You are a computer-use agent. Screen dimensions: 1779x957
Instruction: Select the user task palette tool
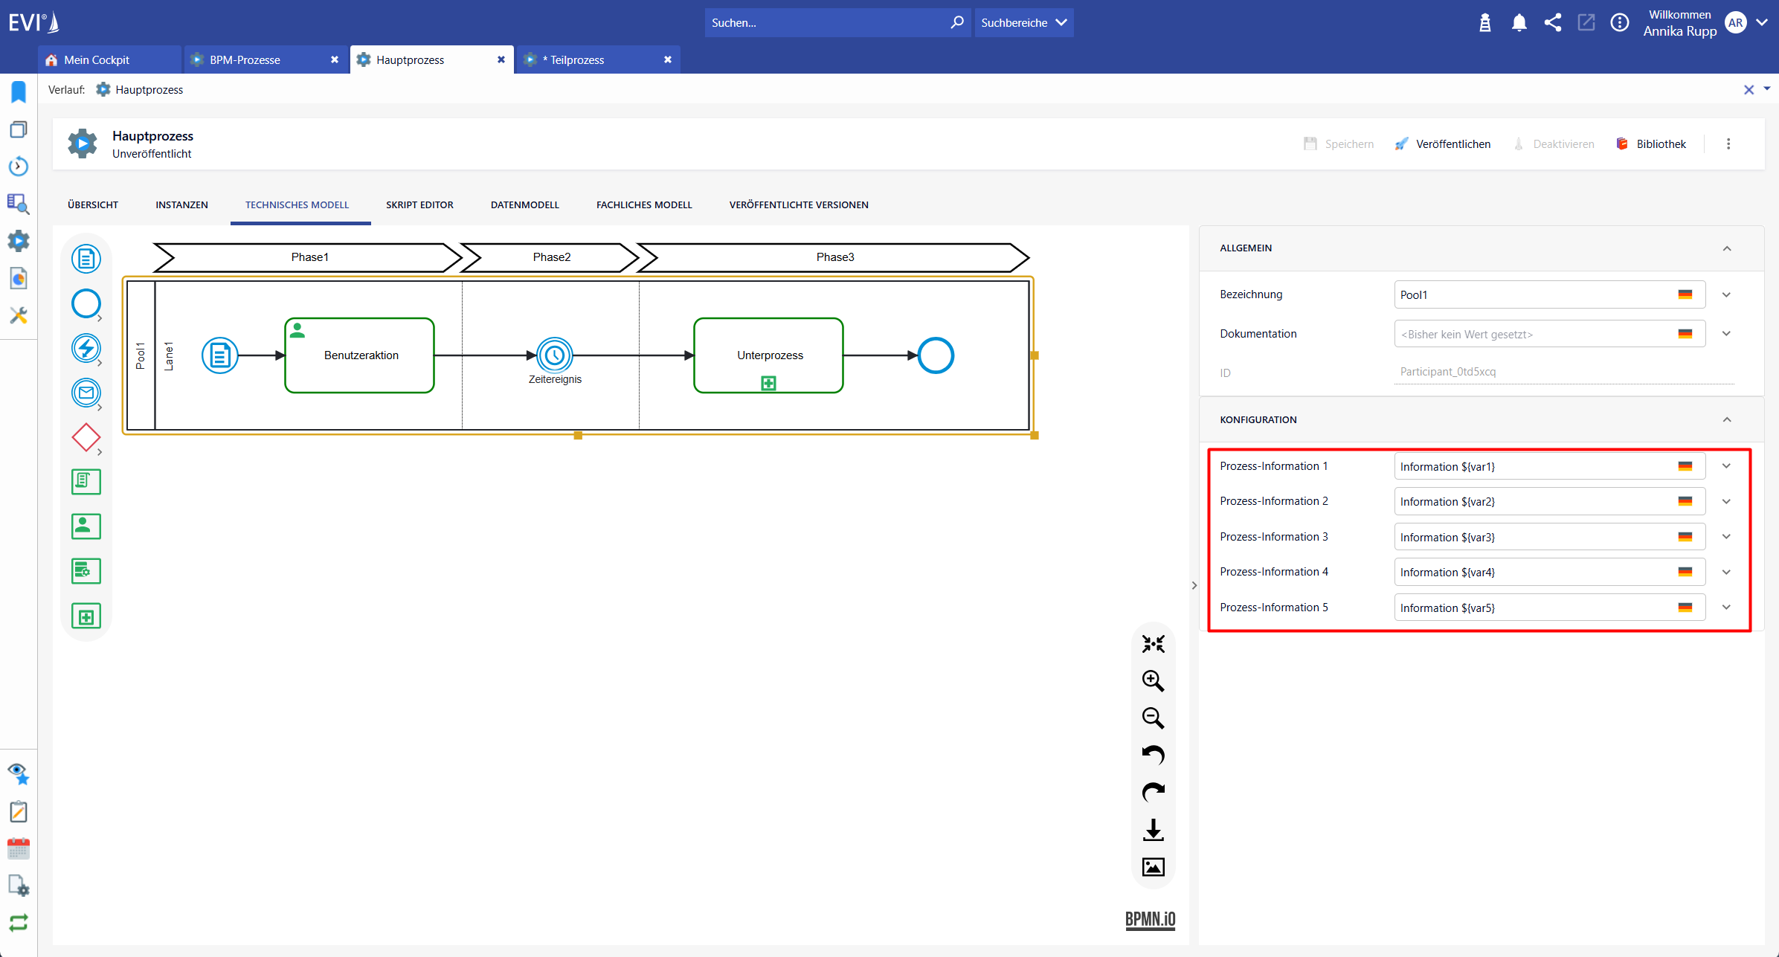pyautogui.click(x=86, y=526)
